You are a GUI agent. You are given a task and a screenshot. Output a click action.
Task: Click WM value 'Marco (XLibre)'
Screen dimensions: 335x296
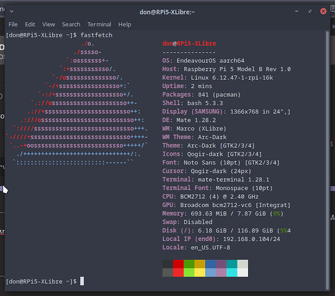[201, 128]
